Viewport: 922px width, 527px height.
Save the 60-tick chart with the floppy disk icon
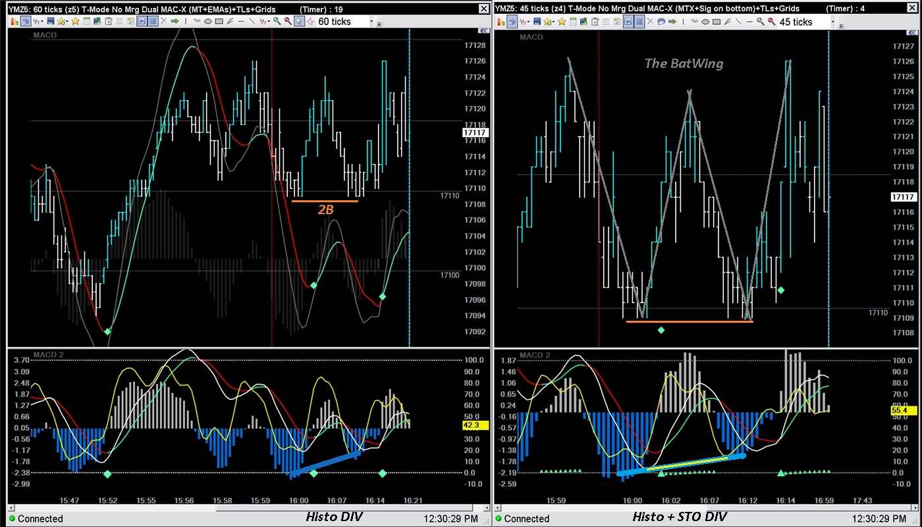point(50,21)
